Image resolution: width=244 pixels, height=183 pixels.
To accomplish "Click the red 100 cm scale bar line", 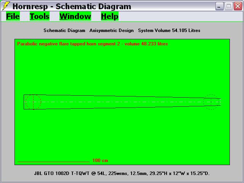I will tap(53, 162).
